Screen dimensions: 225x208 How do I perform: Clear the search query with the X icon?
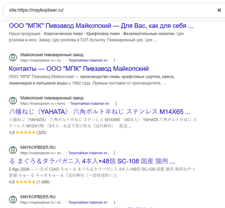[219, 10]
